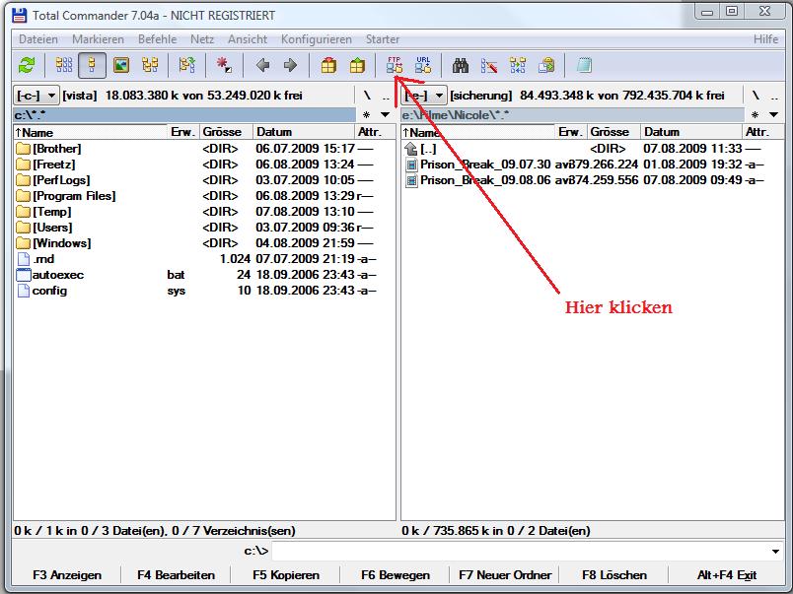
Task: Open file search with the binoculars icon
Action: (x=460, y=65)
